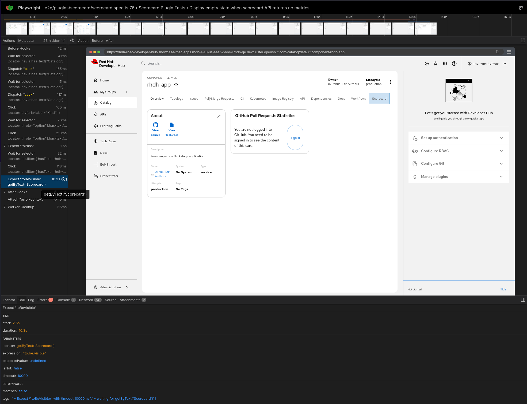527x404 pixels.
Task: Expand the After Hooks action
Action: [x=5, y=192]
